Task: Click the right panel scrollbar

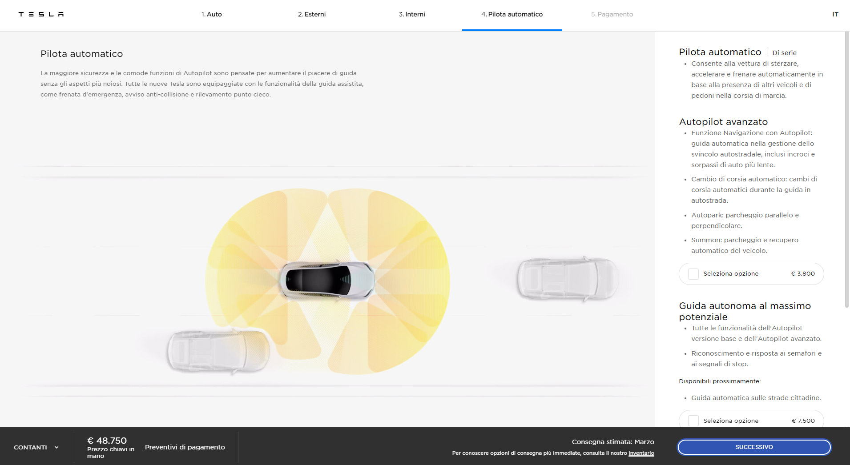Action: click(847, 169)
